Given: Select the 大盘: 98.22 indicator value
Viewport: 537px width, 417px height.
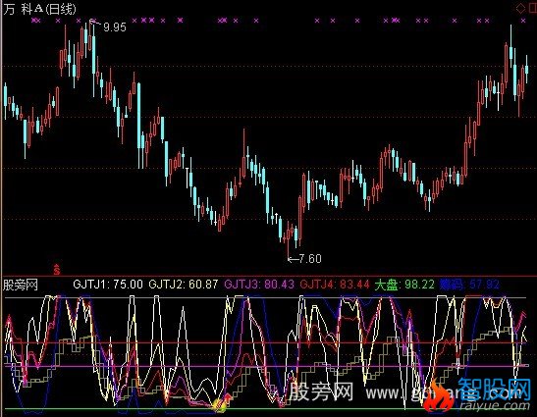Looking at the screenshot, I should (404, 285).
